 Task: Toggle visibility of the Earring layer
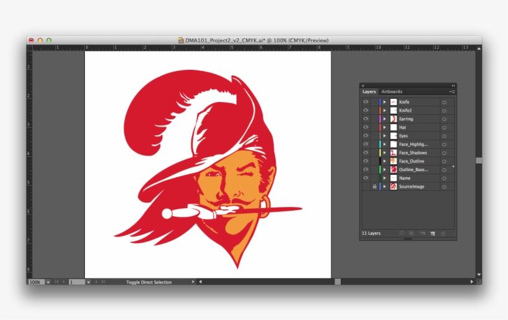pyautogui.click(x=366, y=119)
